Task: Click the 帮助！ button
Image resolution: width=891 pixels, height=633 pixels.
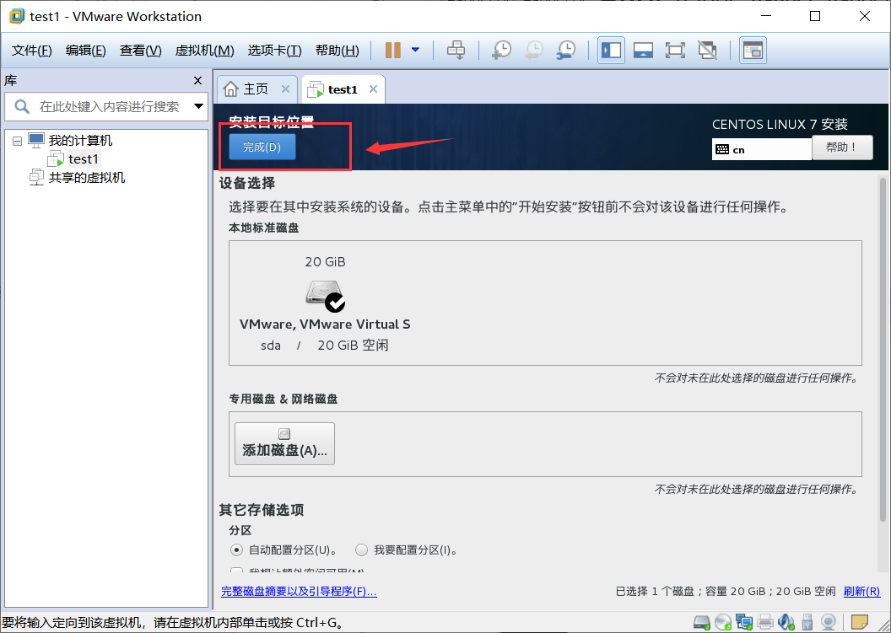Action: 842,148
